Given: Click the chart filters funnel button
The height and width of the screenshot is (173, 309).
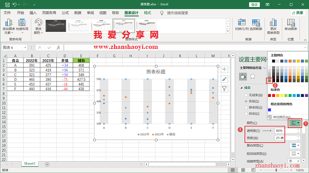Looking at the screenshot, I should (224, 89).
